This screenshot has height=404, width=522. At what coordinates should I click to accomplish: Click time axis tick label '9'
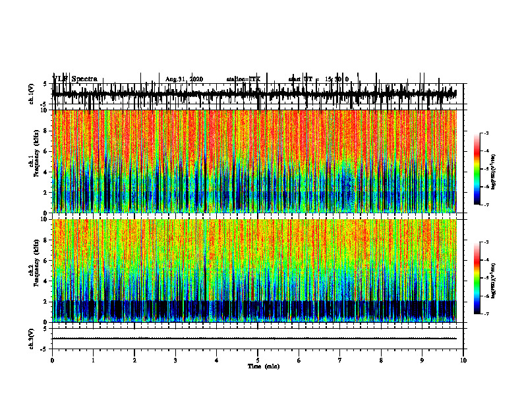(422, 360)
